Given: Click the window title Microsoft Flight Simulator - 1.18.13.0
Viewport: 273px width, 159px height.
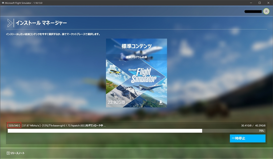Looking at the screenshot, I should tap(24, 3).
